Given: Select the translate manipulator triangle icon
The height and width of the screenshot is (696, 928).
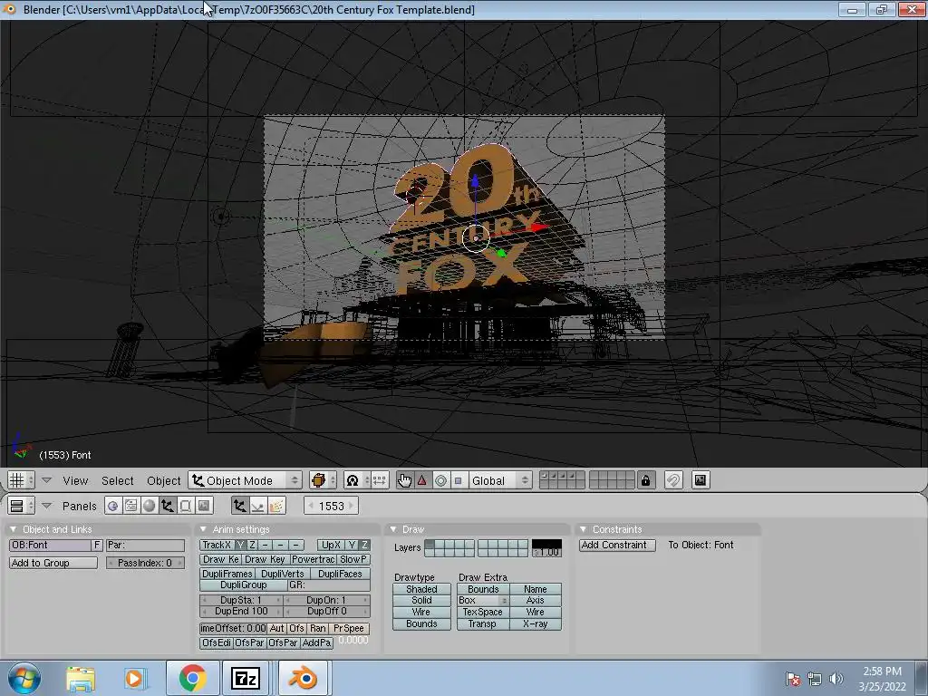Looking at the screenshot, I should point(422,480).
